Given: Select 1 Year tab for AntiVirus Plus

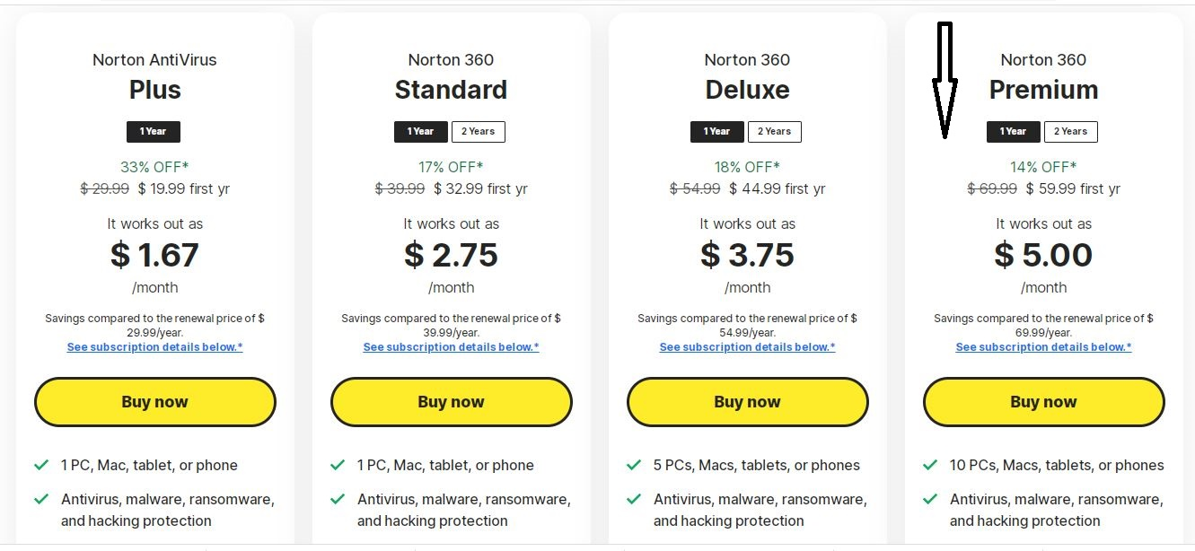Looking at the screenshot, I should [x=154, y=132].
